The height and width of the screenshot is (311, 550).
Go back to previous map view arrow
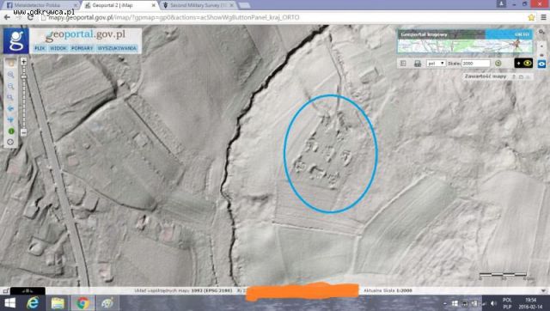point(10,109)
